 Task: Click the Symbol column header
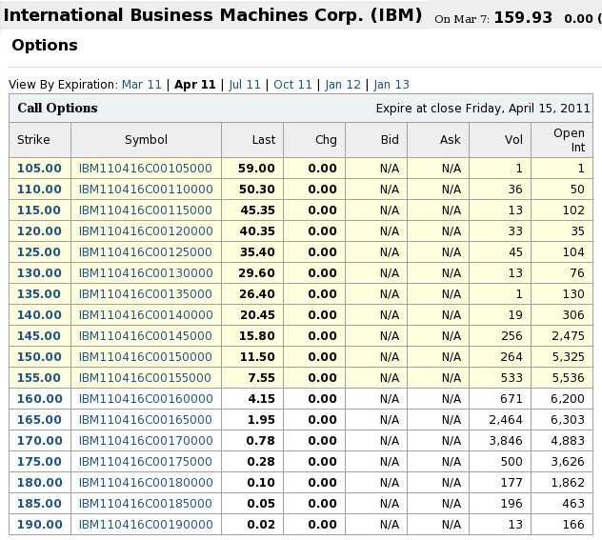coord(146,139)
